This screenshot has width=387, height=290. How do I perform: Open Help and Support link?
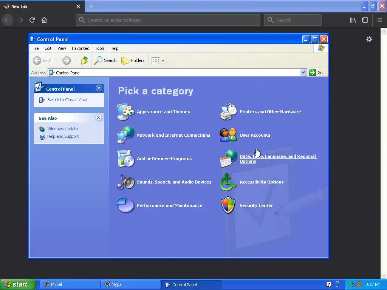click(63, 136)
